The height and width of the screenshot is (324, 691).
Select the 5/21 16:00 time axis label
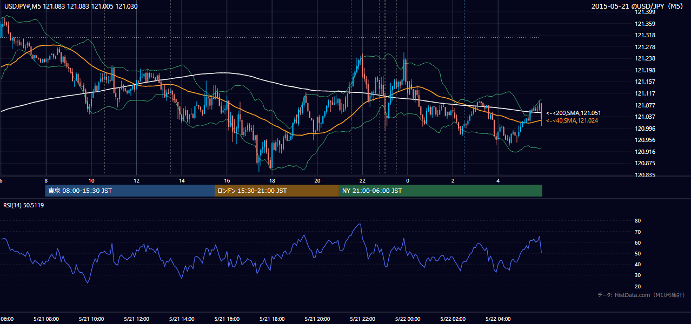[227, 319]
